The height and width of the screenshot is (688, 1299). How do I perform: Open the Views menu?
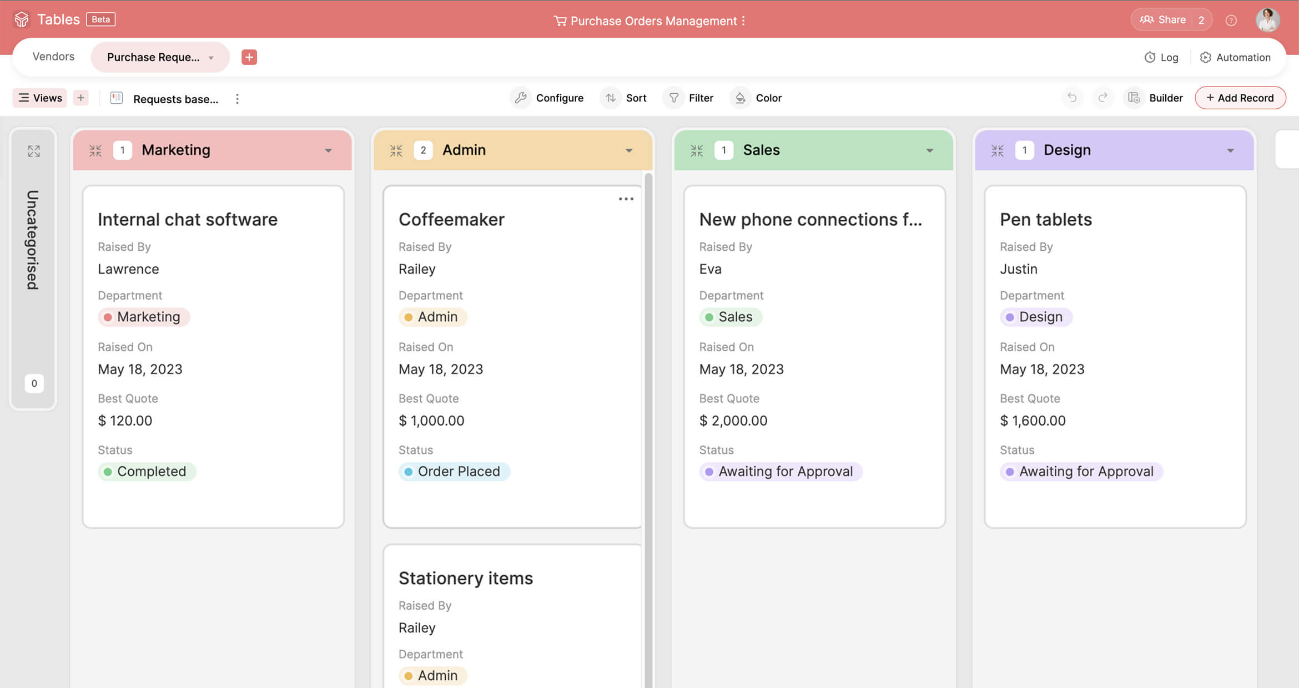pyautogui.click(x=40, y=98)
